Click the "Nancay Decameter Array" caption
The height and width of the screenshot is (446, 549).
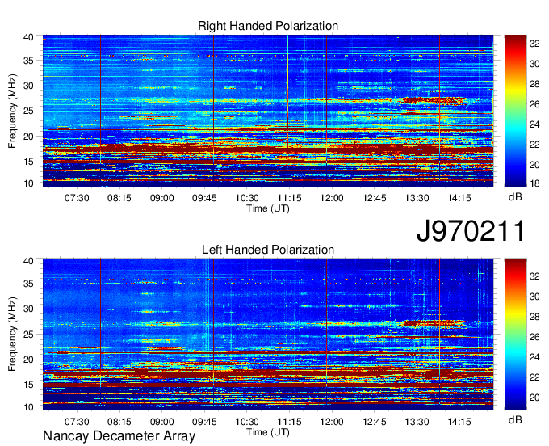119,436
